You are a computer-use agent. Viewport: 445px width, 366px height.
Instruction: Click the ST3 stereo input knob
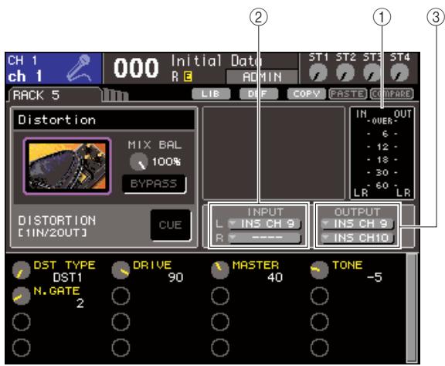[x=372, y=73]
